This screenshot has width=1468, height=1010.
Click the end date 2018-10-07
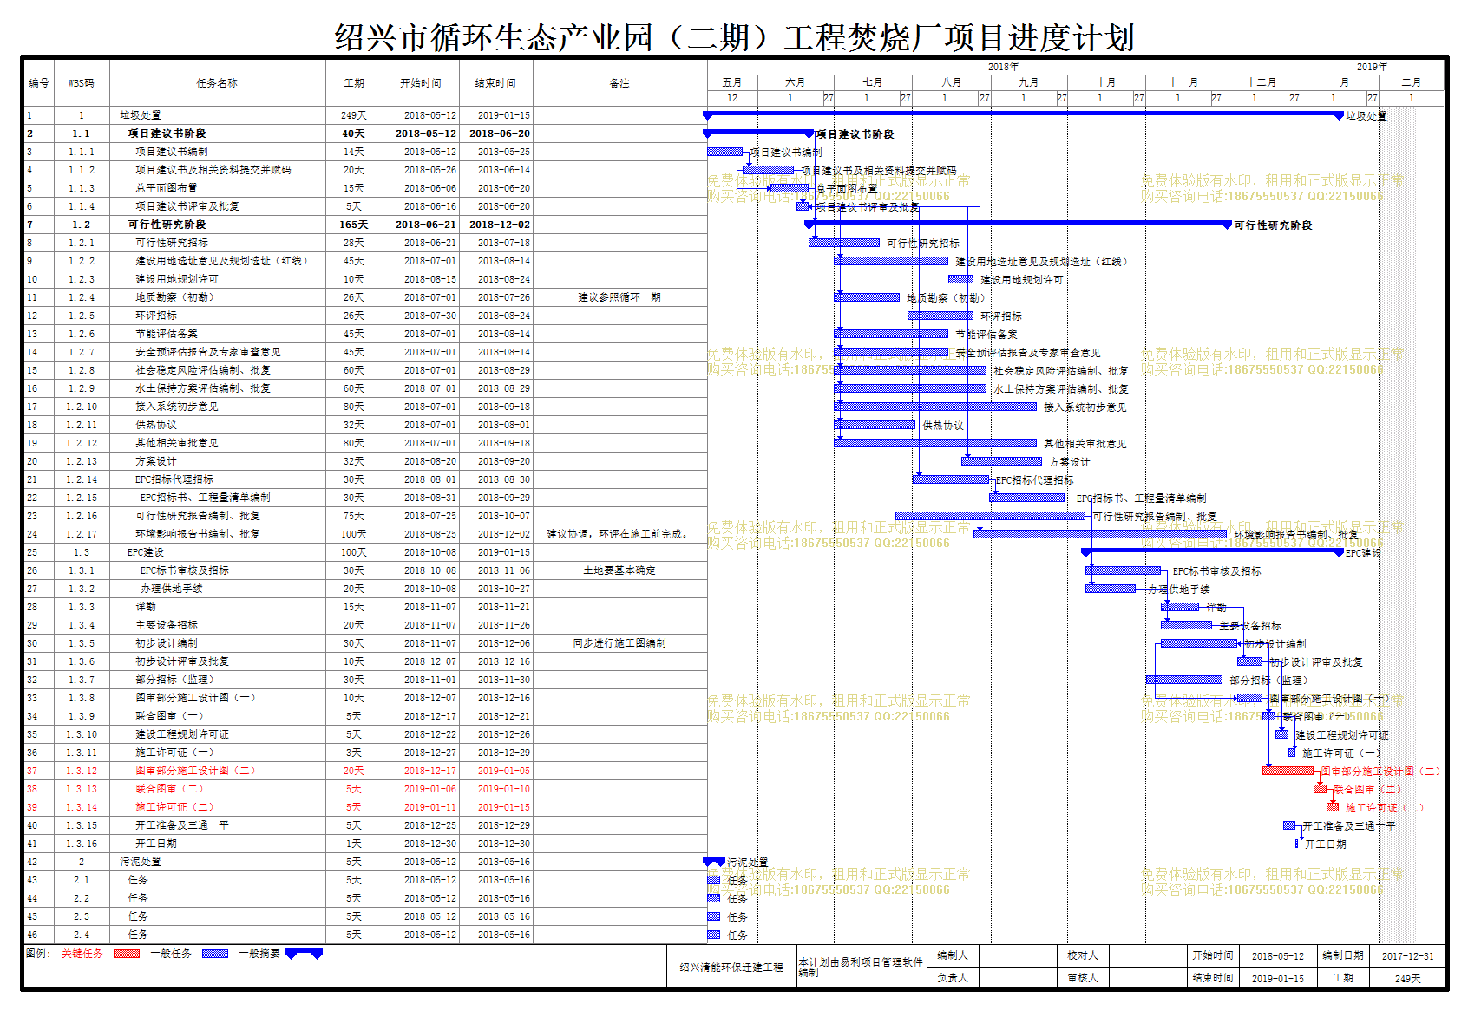(504, 516)
